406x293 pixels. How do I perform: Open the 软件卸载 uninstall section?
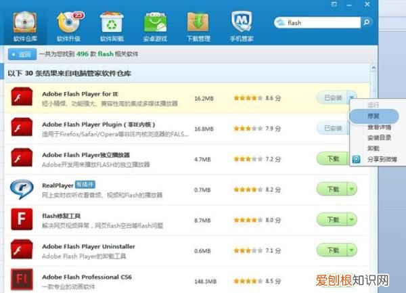(x=112, y=26)
